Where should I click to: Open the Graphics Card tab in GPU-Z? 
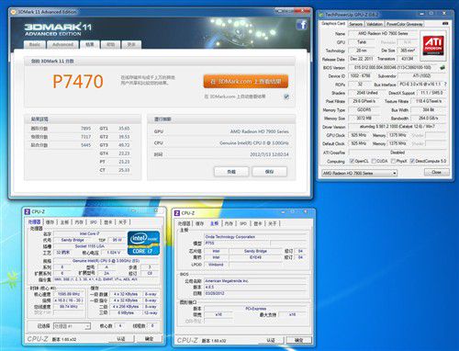[x=333, y=24]
